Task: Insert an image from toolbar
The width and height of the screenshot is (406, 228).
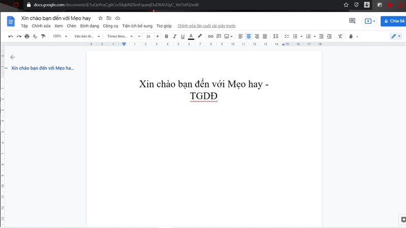Action: coord(226,36)
